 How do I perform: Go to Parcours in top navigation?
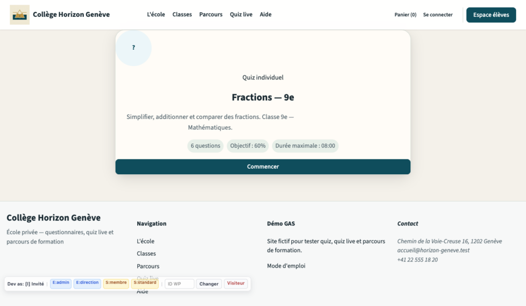211,14
